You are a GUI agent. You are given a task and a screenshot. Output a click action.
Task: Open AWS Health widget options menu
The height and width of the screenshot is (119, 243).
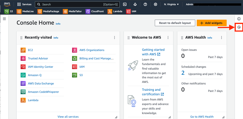[221, 38]
